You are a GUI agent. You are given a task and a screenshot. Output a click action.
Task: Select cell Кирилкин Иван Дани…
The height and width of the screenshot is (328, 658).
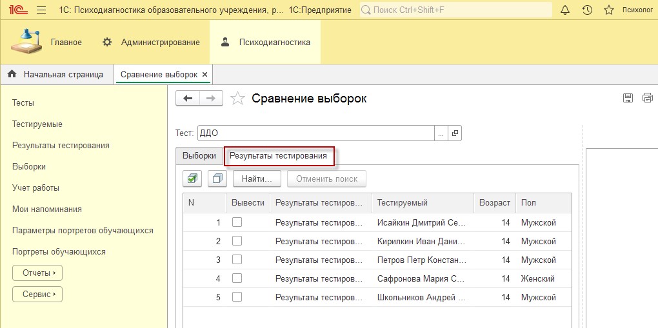pyautogui.click(x=423, y=241)
